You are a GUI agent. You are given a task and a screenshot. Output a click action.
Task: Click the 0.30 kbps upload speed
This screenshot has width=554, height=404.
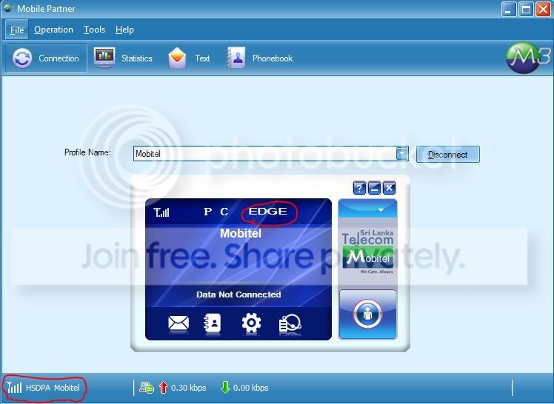pyautogui.click(x=189, y=388)
